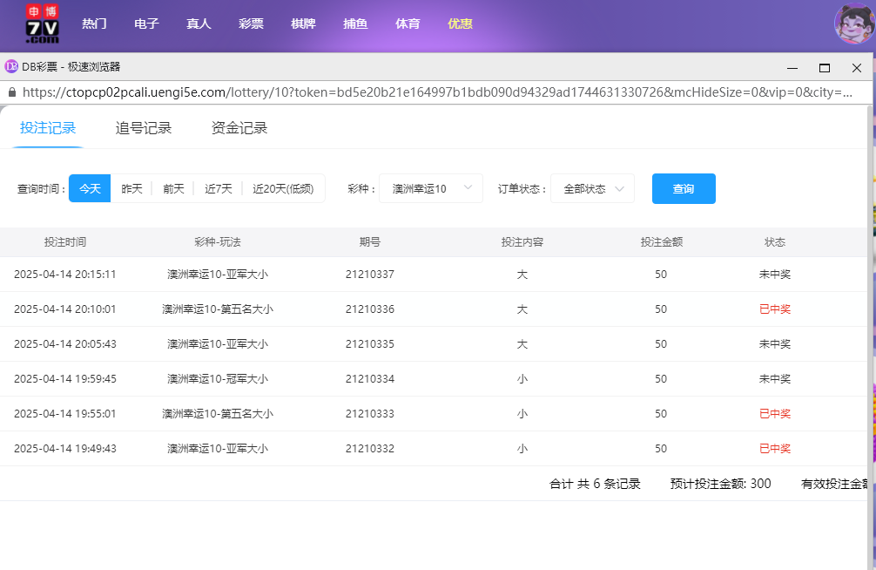Viewport: 876px width, 570px height.
Task: Open the 电子 games section
Action: pos(146,24)
